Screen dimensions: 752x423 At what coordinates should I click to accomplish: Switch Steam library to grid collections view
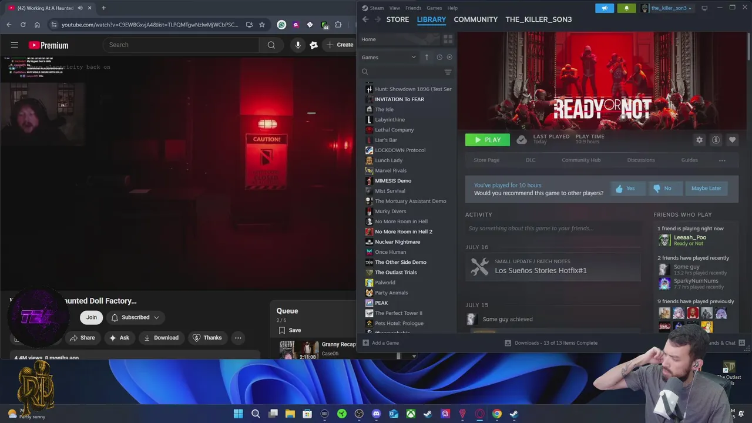pyautogui.click(x=448, y=39)
